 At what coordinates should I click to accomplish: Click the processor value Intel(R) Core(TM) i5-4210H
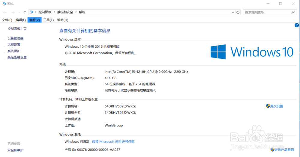146,72
